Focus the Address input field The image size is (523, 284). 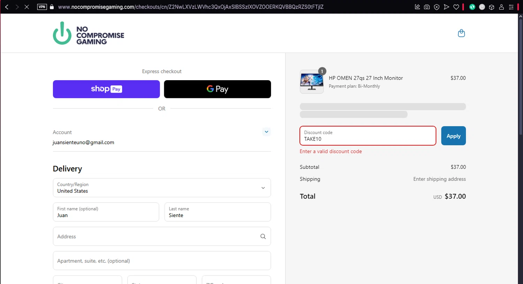click(x=162, y=237)
